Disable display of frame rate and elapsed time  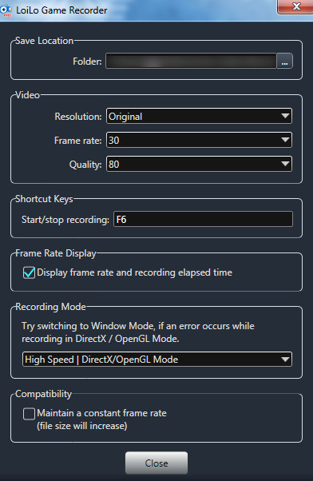pos(29,272)
